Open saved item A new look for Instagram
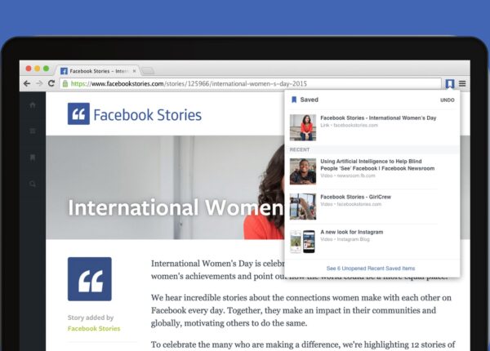The width and height of the screenshot is (490, 351). pyautogui.click(x=372, y=242)
